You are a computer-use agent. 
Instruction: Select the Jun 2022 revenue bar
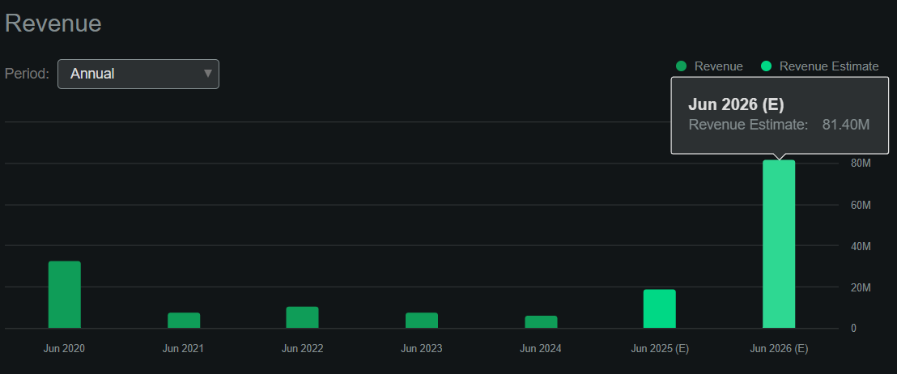(303, 317)
